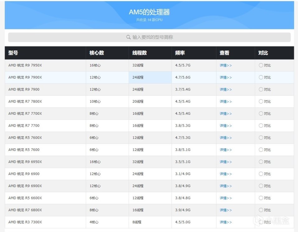Enable compare for R7 7700
Image resolution: width=298 pixels, height=232 pixels.
pos(261,126)
